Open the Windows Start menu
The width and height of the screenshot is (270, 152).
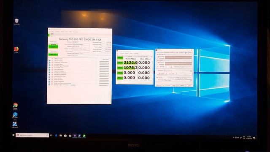click(13, 135)
